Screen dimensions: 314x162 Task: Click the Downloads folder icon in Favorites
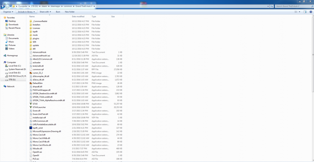(7, 24)
